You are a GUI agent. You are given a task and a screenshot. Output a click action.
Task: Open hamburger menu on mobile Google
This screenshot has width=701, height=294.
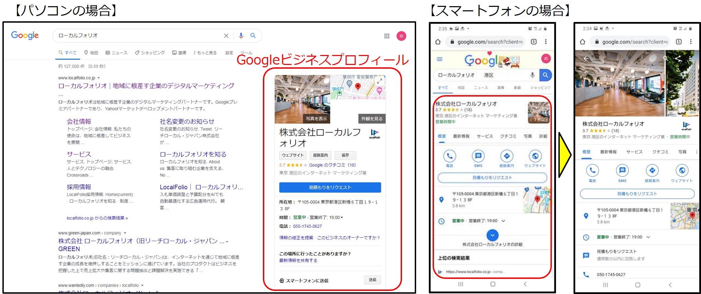click(x=439, y=59)
